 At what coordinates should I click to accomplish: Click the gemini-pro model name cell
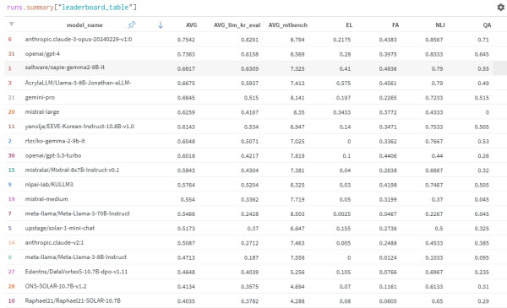pyautogui.click(x=40, y=98)
